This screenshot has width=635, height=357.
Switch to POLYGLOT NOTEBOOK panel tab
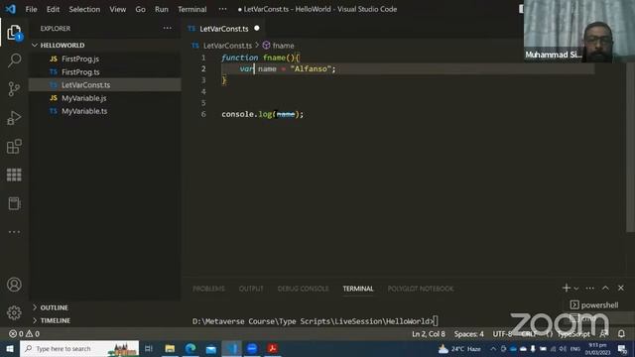click(x=421, y=289)
